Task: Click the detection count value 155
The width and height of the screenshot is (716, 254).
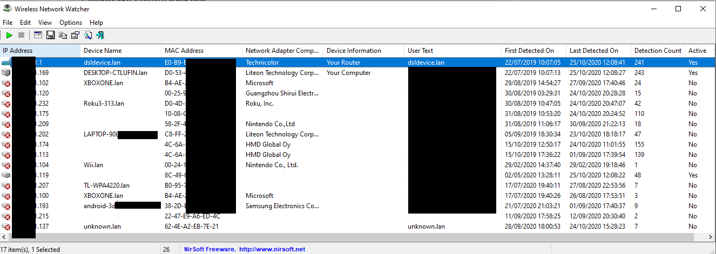Action: coord(639,145)
